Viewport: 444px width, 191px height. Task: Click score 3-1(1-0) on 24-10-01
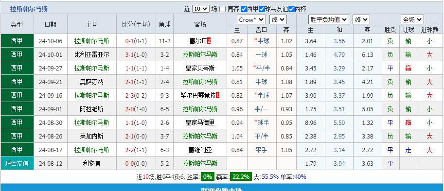click(x=136, y=54)
